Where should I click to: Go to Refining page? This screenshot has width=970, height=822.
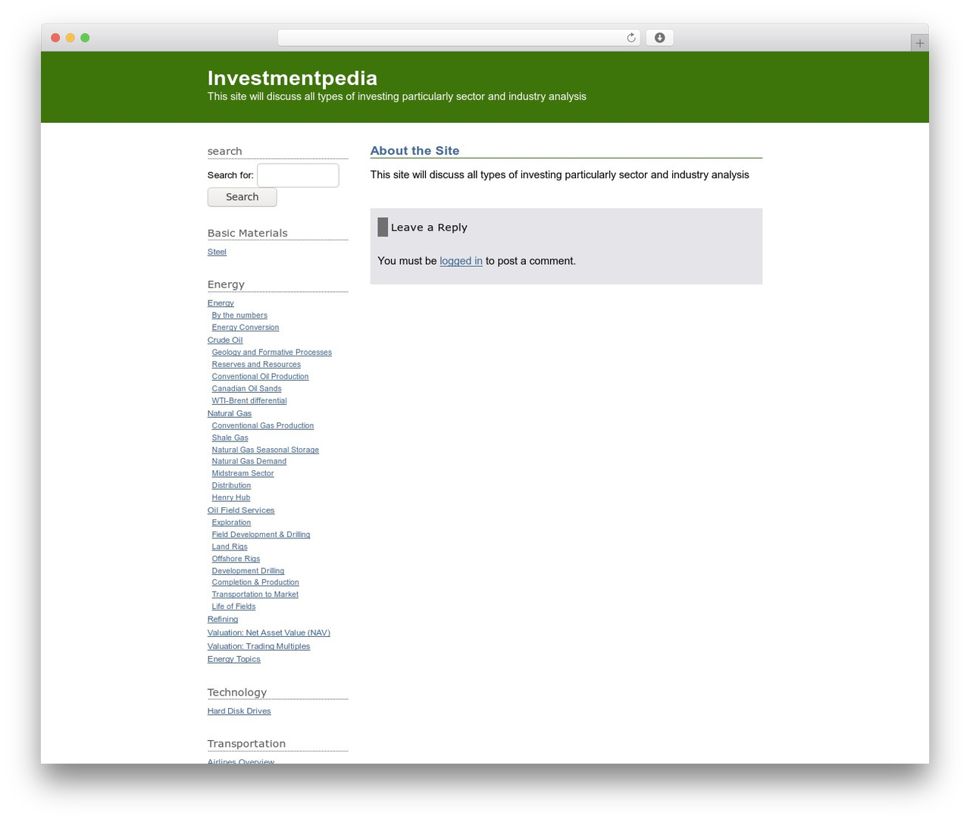[223, 620]
